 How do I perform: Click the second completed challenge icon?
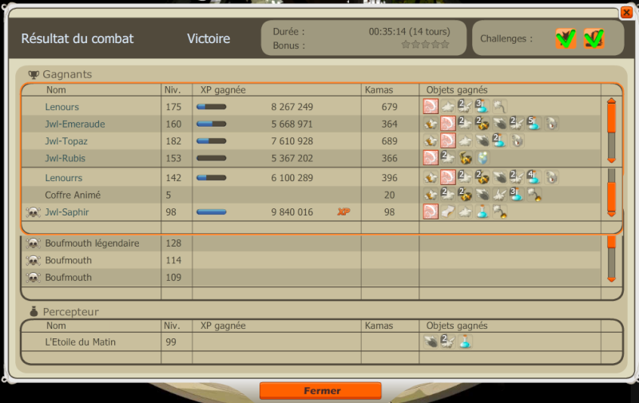pyautogui.click(x=593, y=38)
